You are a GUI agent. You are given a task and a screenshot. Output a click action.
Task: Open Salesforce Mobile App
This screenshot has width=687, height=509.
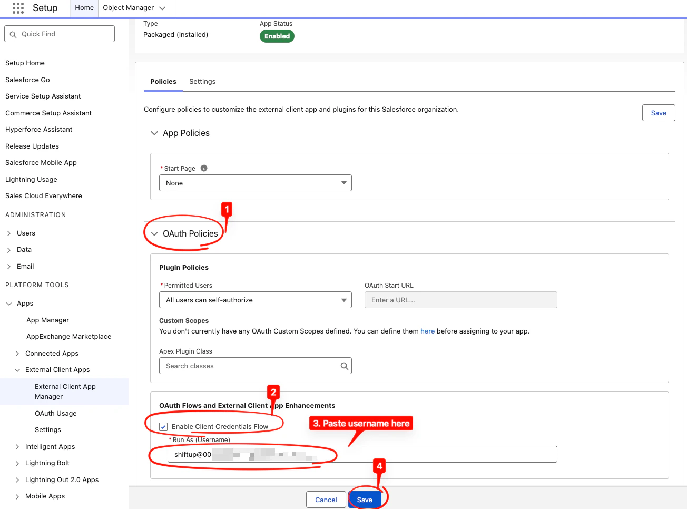coord(41,163)
